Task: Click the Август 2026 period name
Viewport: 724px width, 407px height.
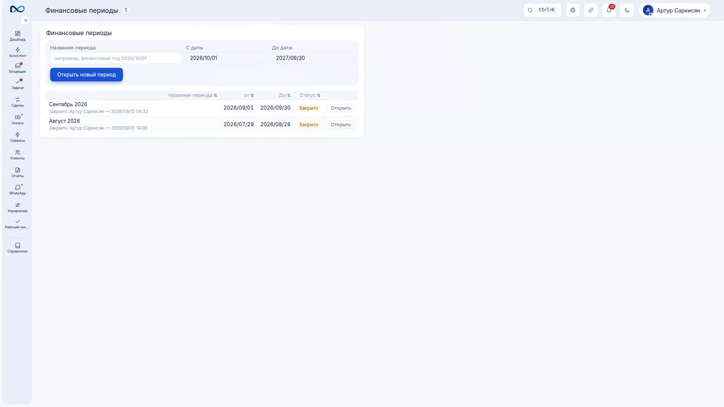Action: (64, 121)
